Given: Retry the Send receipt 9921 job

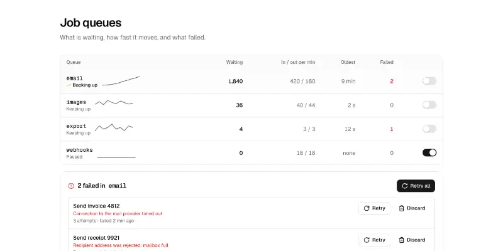Looking at the screenshot, I should (374, 240).
